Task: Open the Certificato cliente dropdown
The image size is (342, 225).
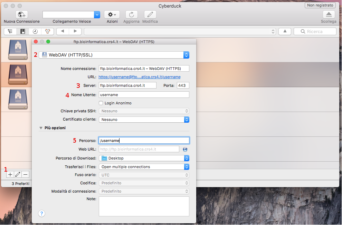Action: pos(144,120)
